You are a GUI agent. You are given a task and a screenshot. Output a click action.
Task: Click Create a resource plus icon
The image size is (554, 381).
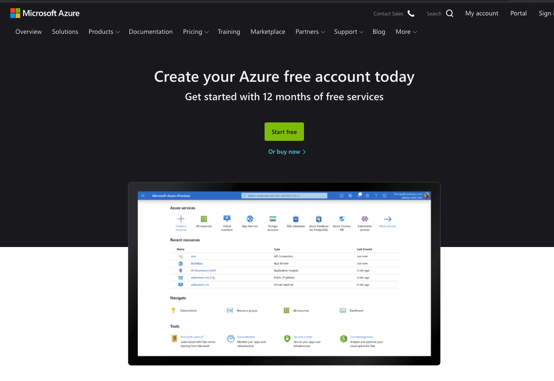tap(181, 219)
